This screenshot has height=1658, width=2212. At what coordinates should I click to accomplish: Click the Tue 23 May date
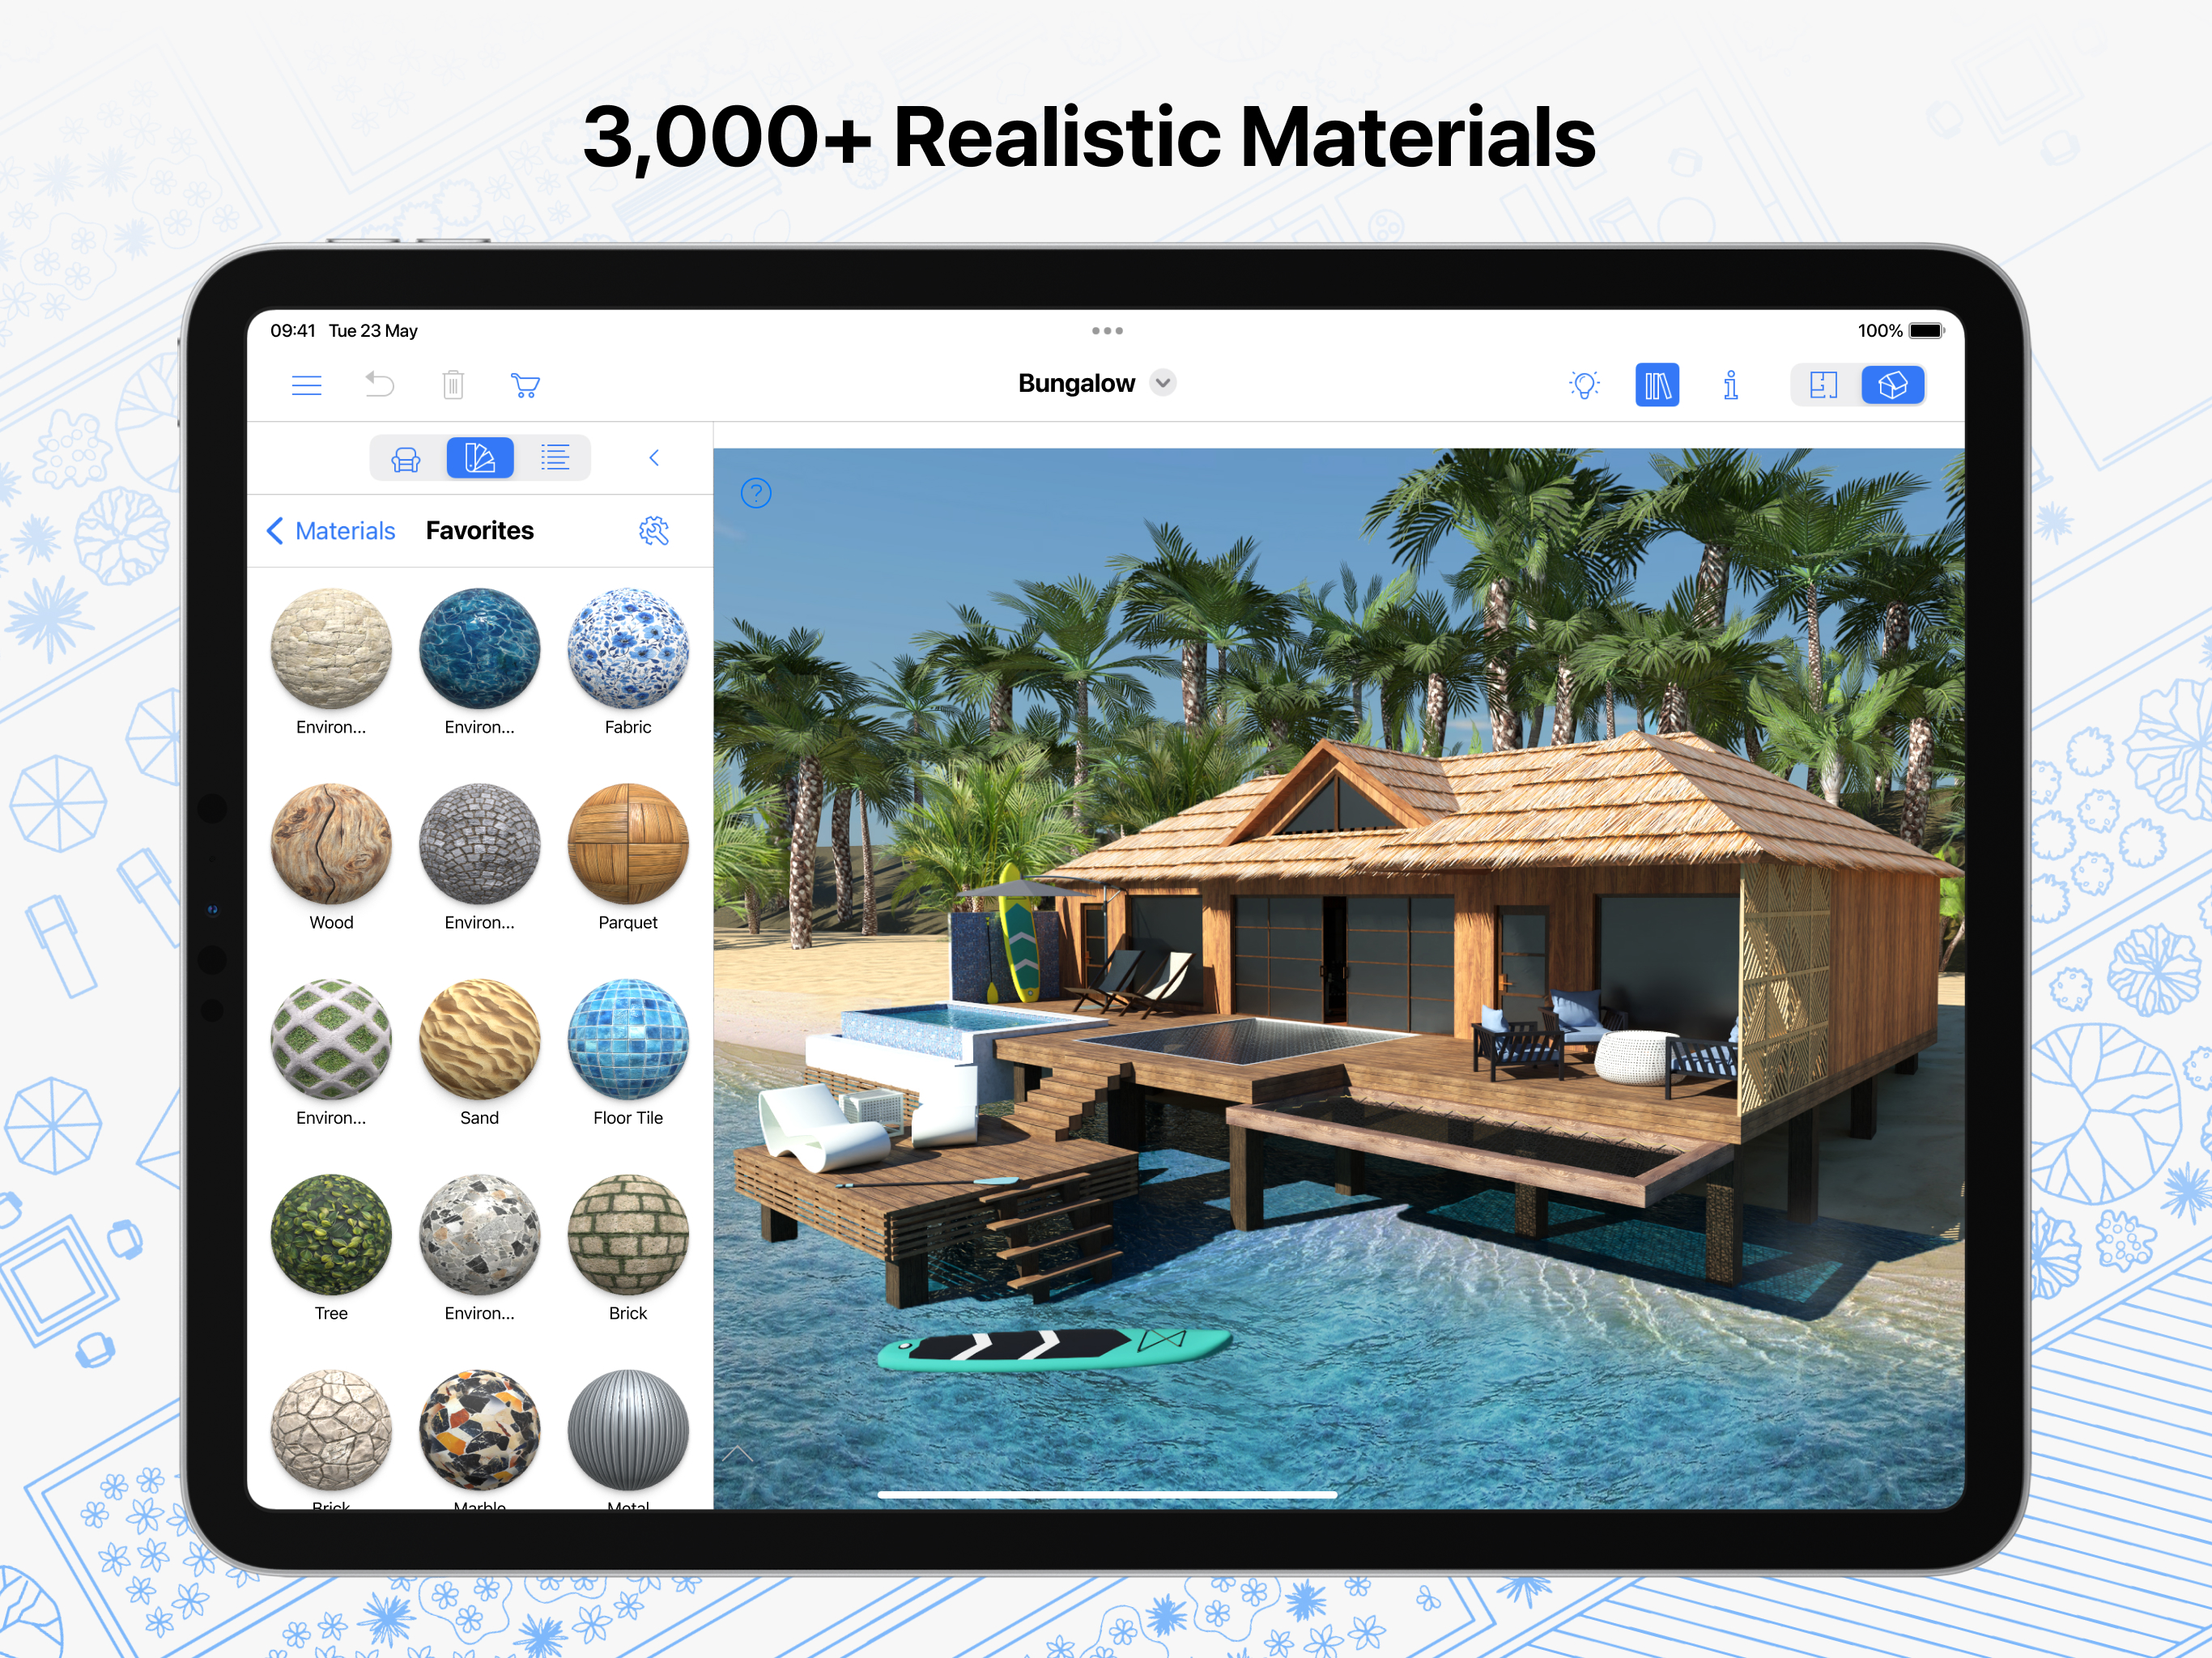[x=373, y=331]
